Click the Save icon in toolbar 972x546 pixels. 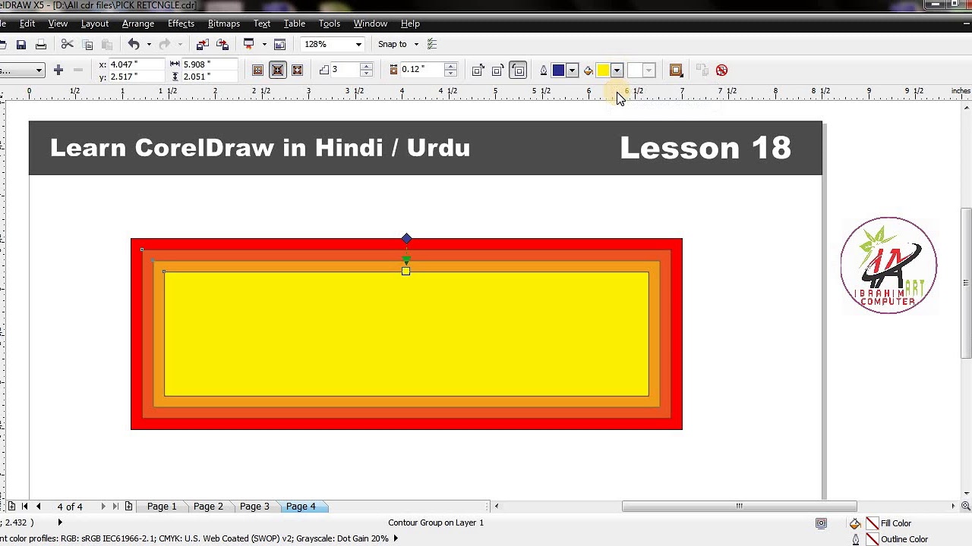pyautogui.click(x=21, y=44)
